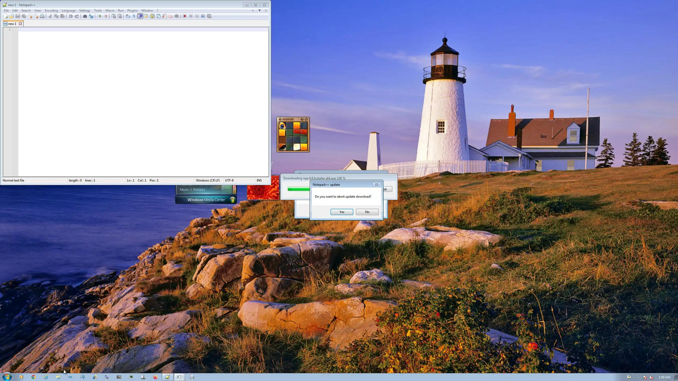The height and width of the screenshot is (381, 678).
Task: Toggle Show all characters pilcrow icon
Action: pyautogui.click(x=134, y=16)
